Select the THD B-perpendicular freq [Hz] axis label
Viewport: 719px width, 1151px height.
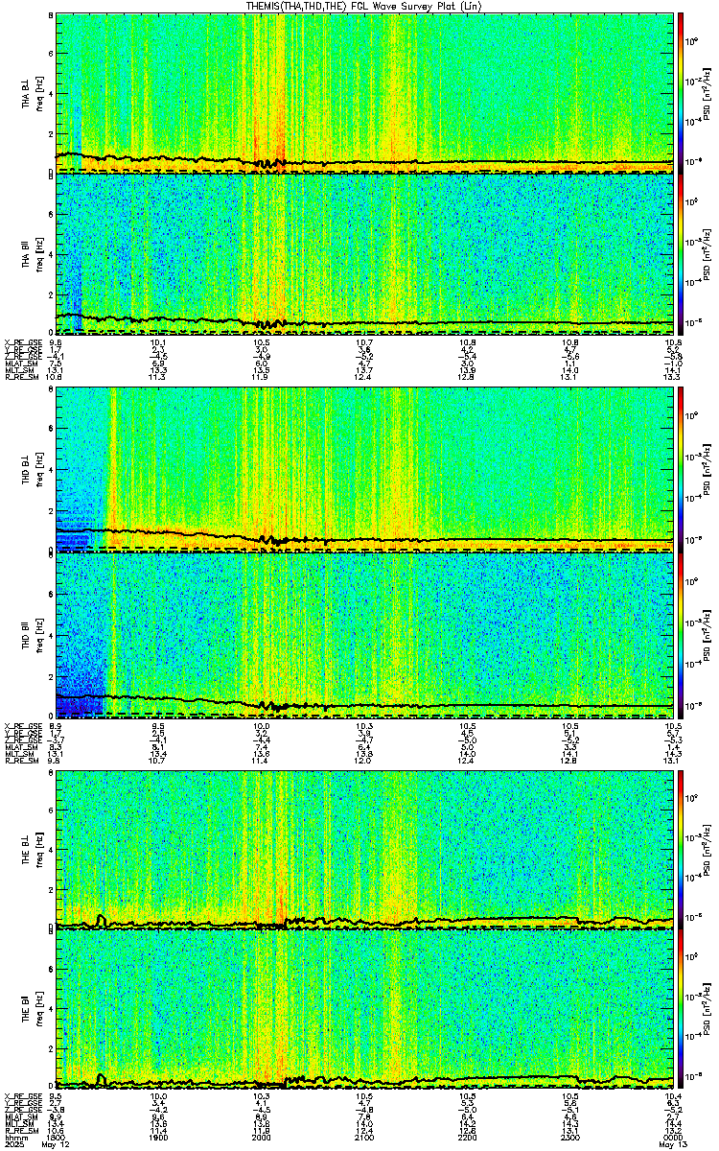point(38,470)
